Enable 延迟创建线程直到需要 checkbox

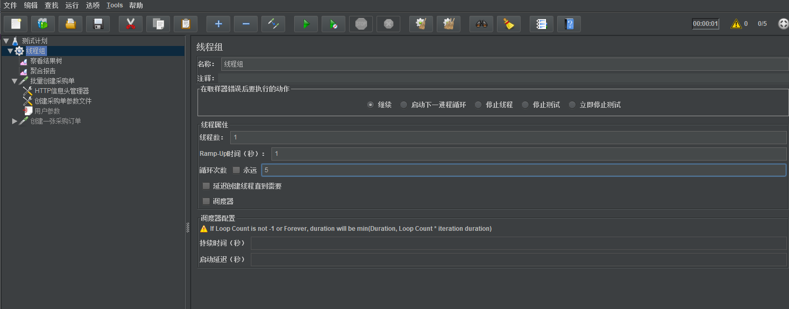tap(206, 186)
